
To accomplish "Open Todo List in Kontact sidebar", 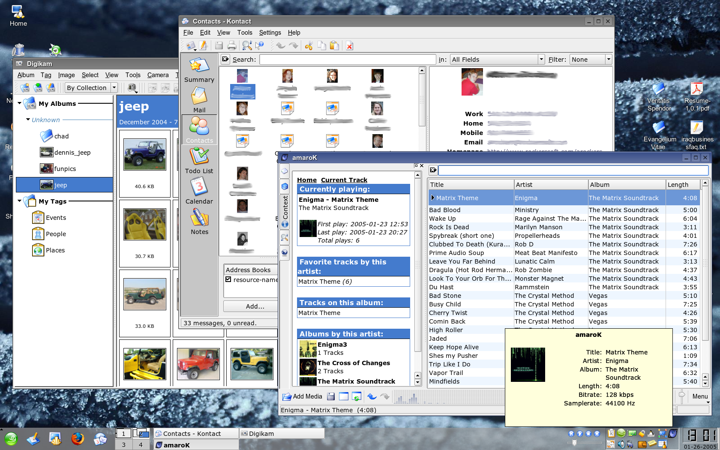I will [199, 161].
